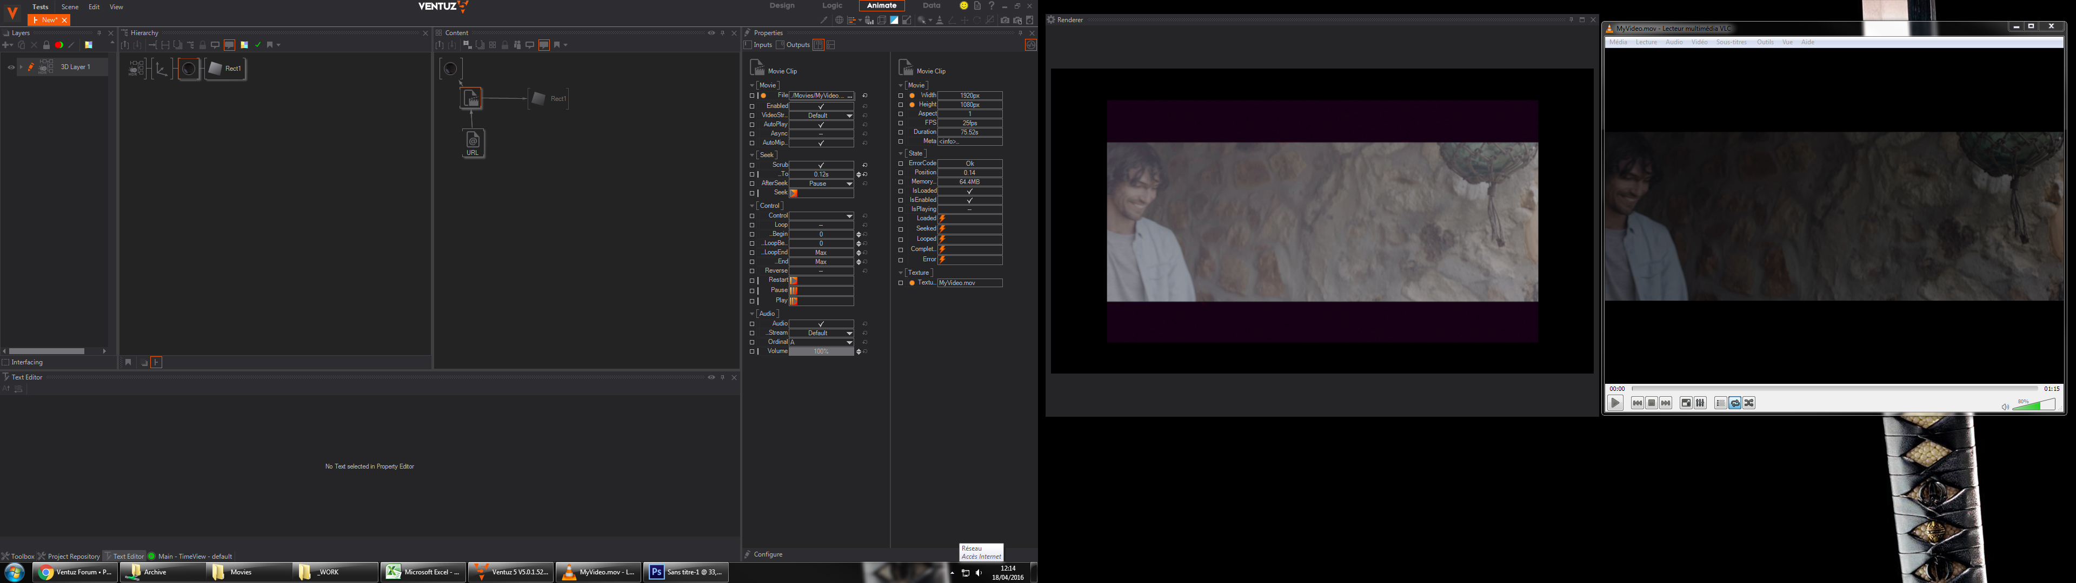2076x583 pixels.
Task: Toggle the Scrub checkmark in Seek section
Action: [821, 165]
